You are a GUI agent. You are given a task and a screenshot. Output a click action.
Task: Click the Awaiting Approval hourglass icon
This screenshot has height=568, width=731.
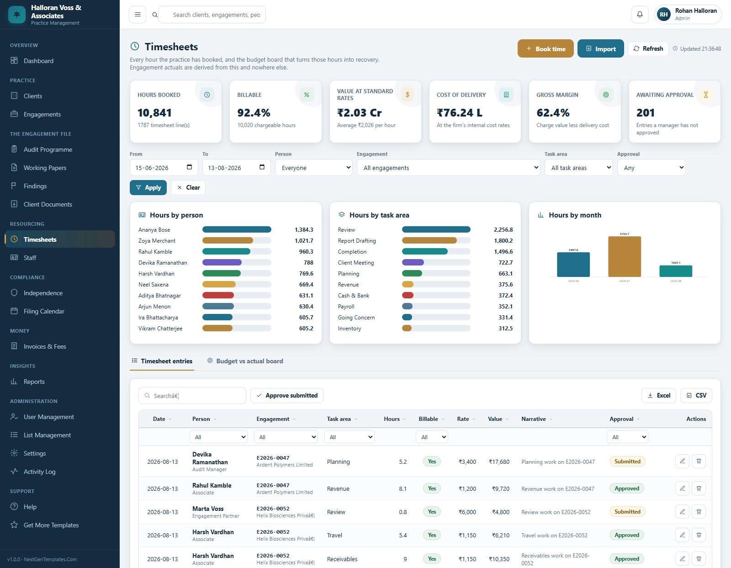706,95
